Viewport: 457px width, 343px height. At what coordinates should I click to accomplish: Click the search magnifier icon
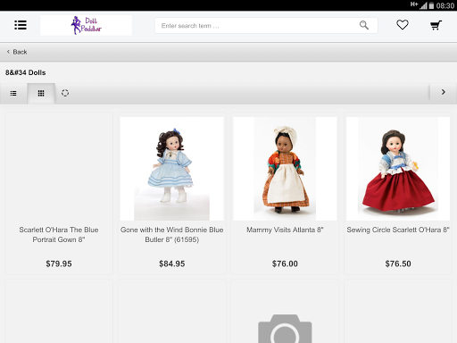(x=364, y=25)
